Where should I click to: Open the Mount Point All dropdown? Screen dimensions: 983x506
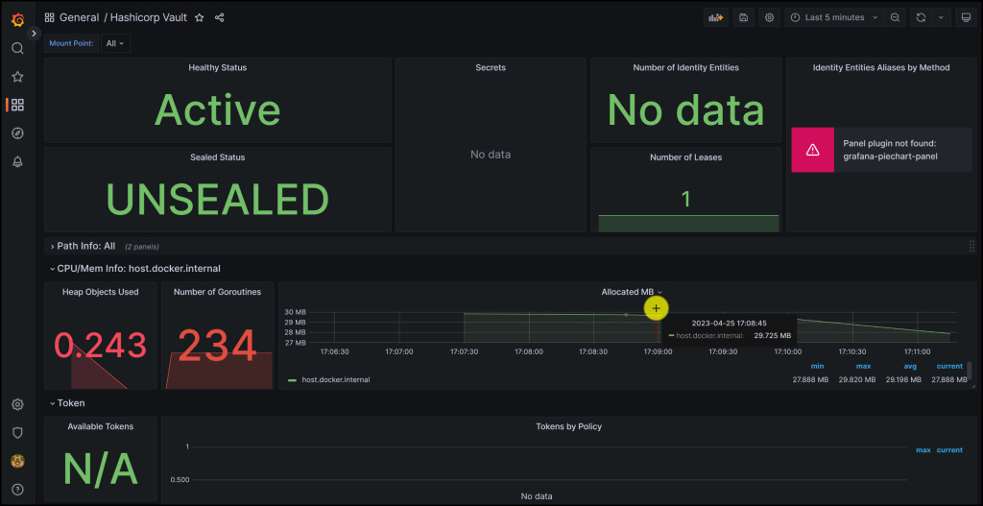(x=115, y=43)
